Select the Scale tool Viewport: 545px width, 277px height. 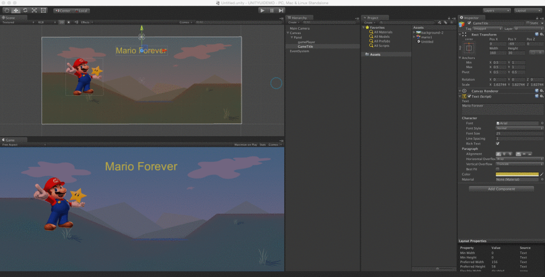[35, 11]
